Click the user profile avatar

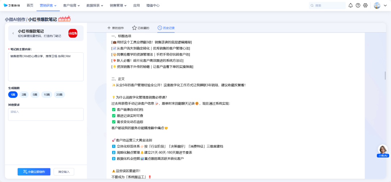(377, 5)
